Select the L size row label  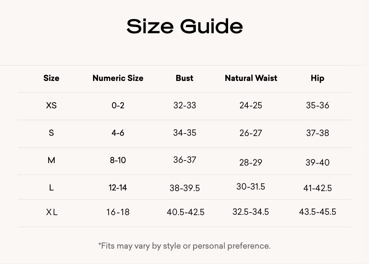(51, 187)
